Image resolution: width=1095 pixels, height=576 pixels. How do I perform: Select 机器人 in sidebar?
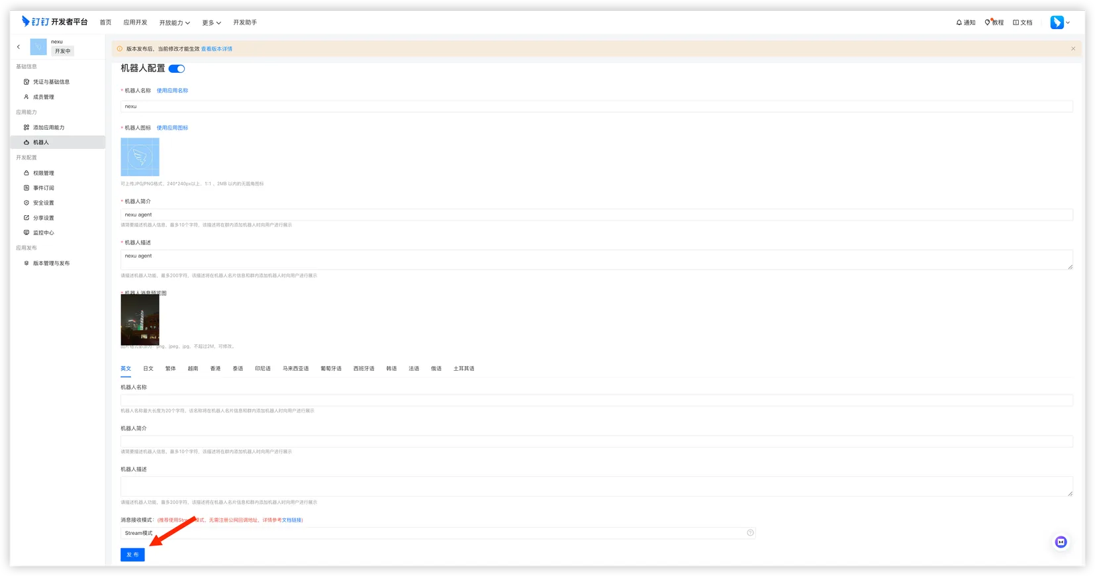(x=58, y=142)
